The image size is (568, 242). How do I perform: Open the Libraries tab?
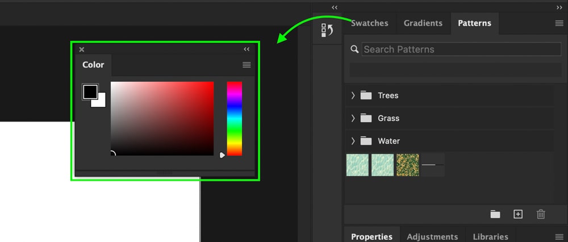[x=491, y=237]
